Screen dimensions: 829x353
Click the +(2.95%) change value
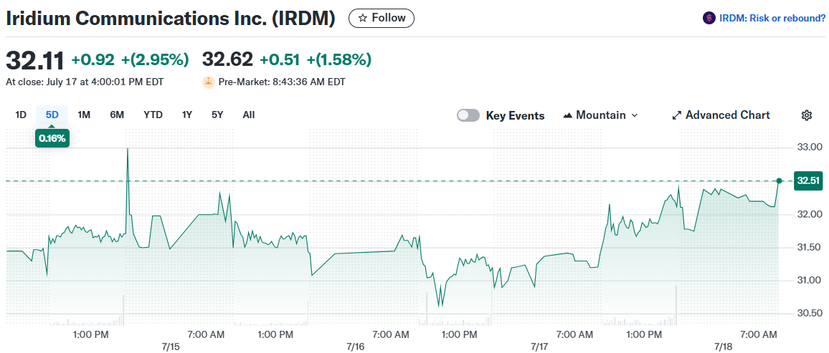point(155,59)
